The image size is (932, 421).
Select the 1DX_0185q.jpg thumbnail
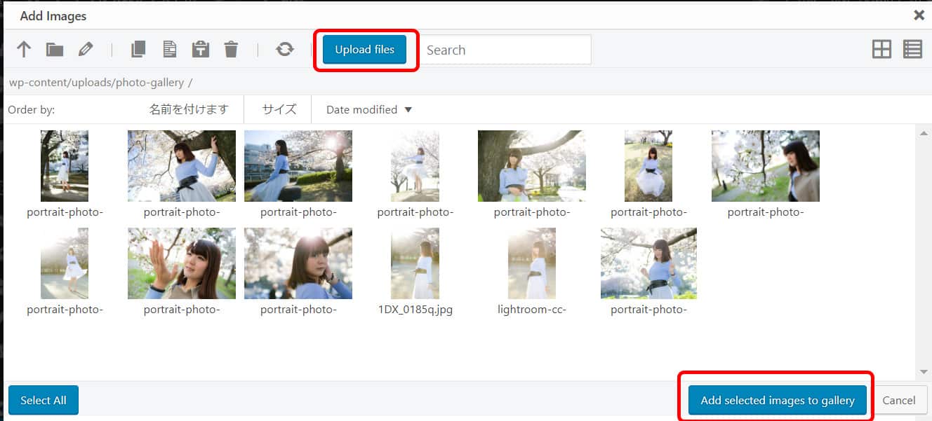point(415,264)
